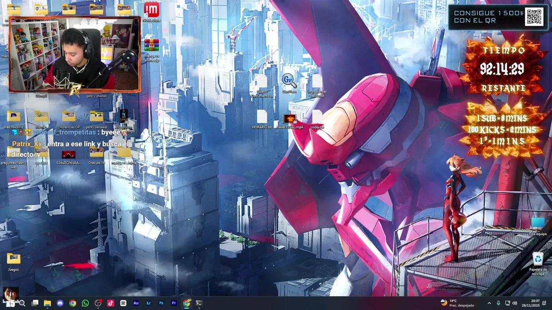Open the Oraculo 16 folder
The height and width of the screenshot is (310, 552).
(96, 156)
